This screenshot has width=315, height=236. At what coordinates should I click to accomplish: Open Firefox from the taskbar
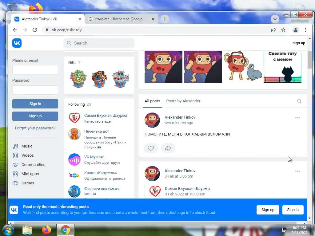coord(46,230)
